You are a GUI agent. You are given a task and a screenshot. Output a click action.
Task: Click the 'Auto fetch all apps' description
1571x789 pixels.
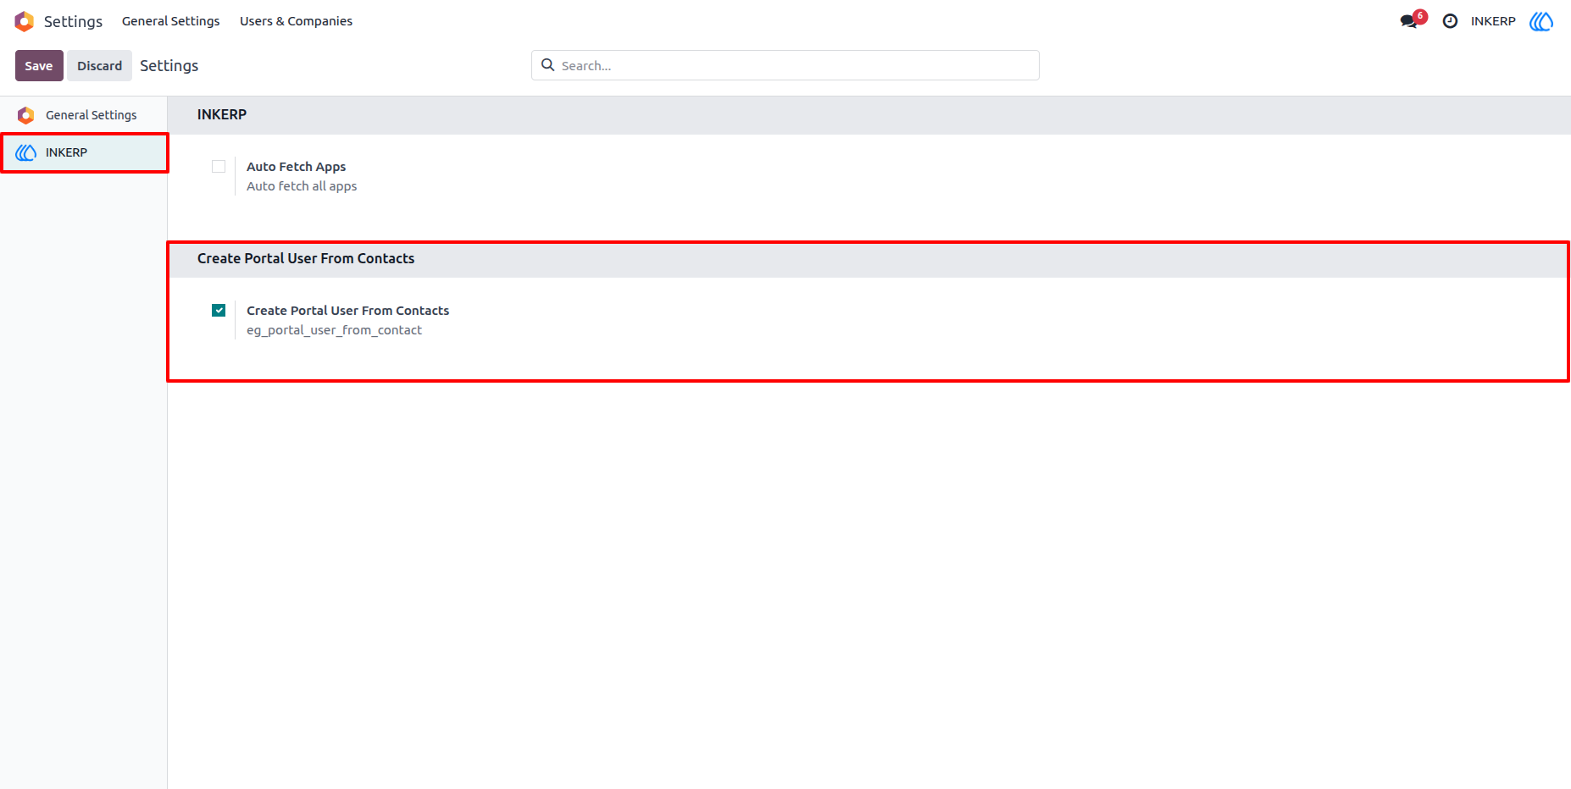pos(302,186)
